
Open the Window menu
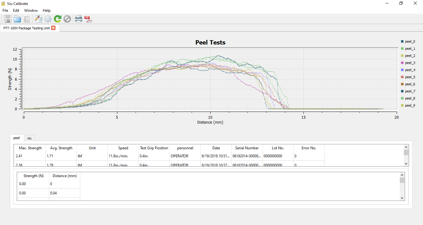point(31,11)
